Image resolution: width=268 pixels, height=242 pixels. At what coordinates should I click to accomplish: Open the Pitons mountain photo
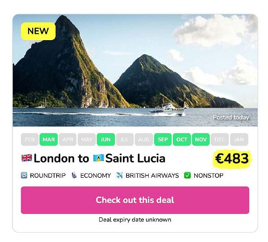tap(135, 70)
